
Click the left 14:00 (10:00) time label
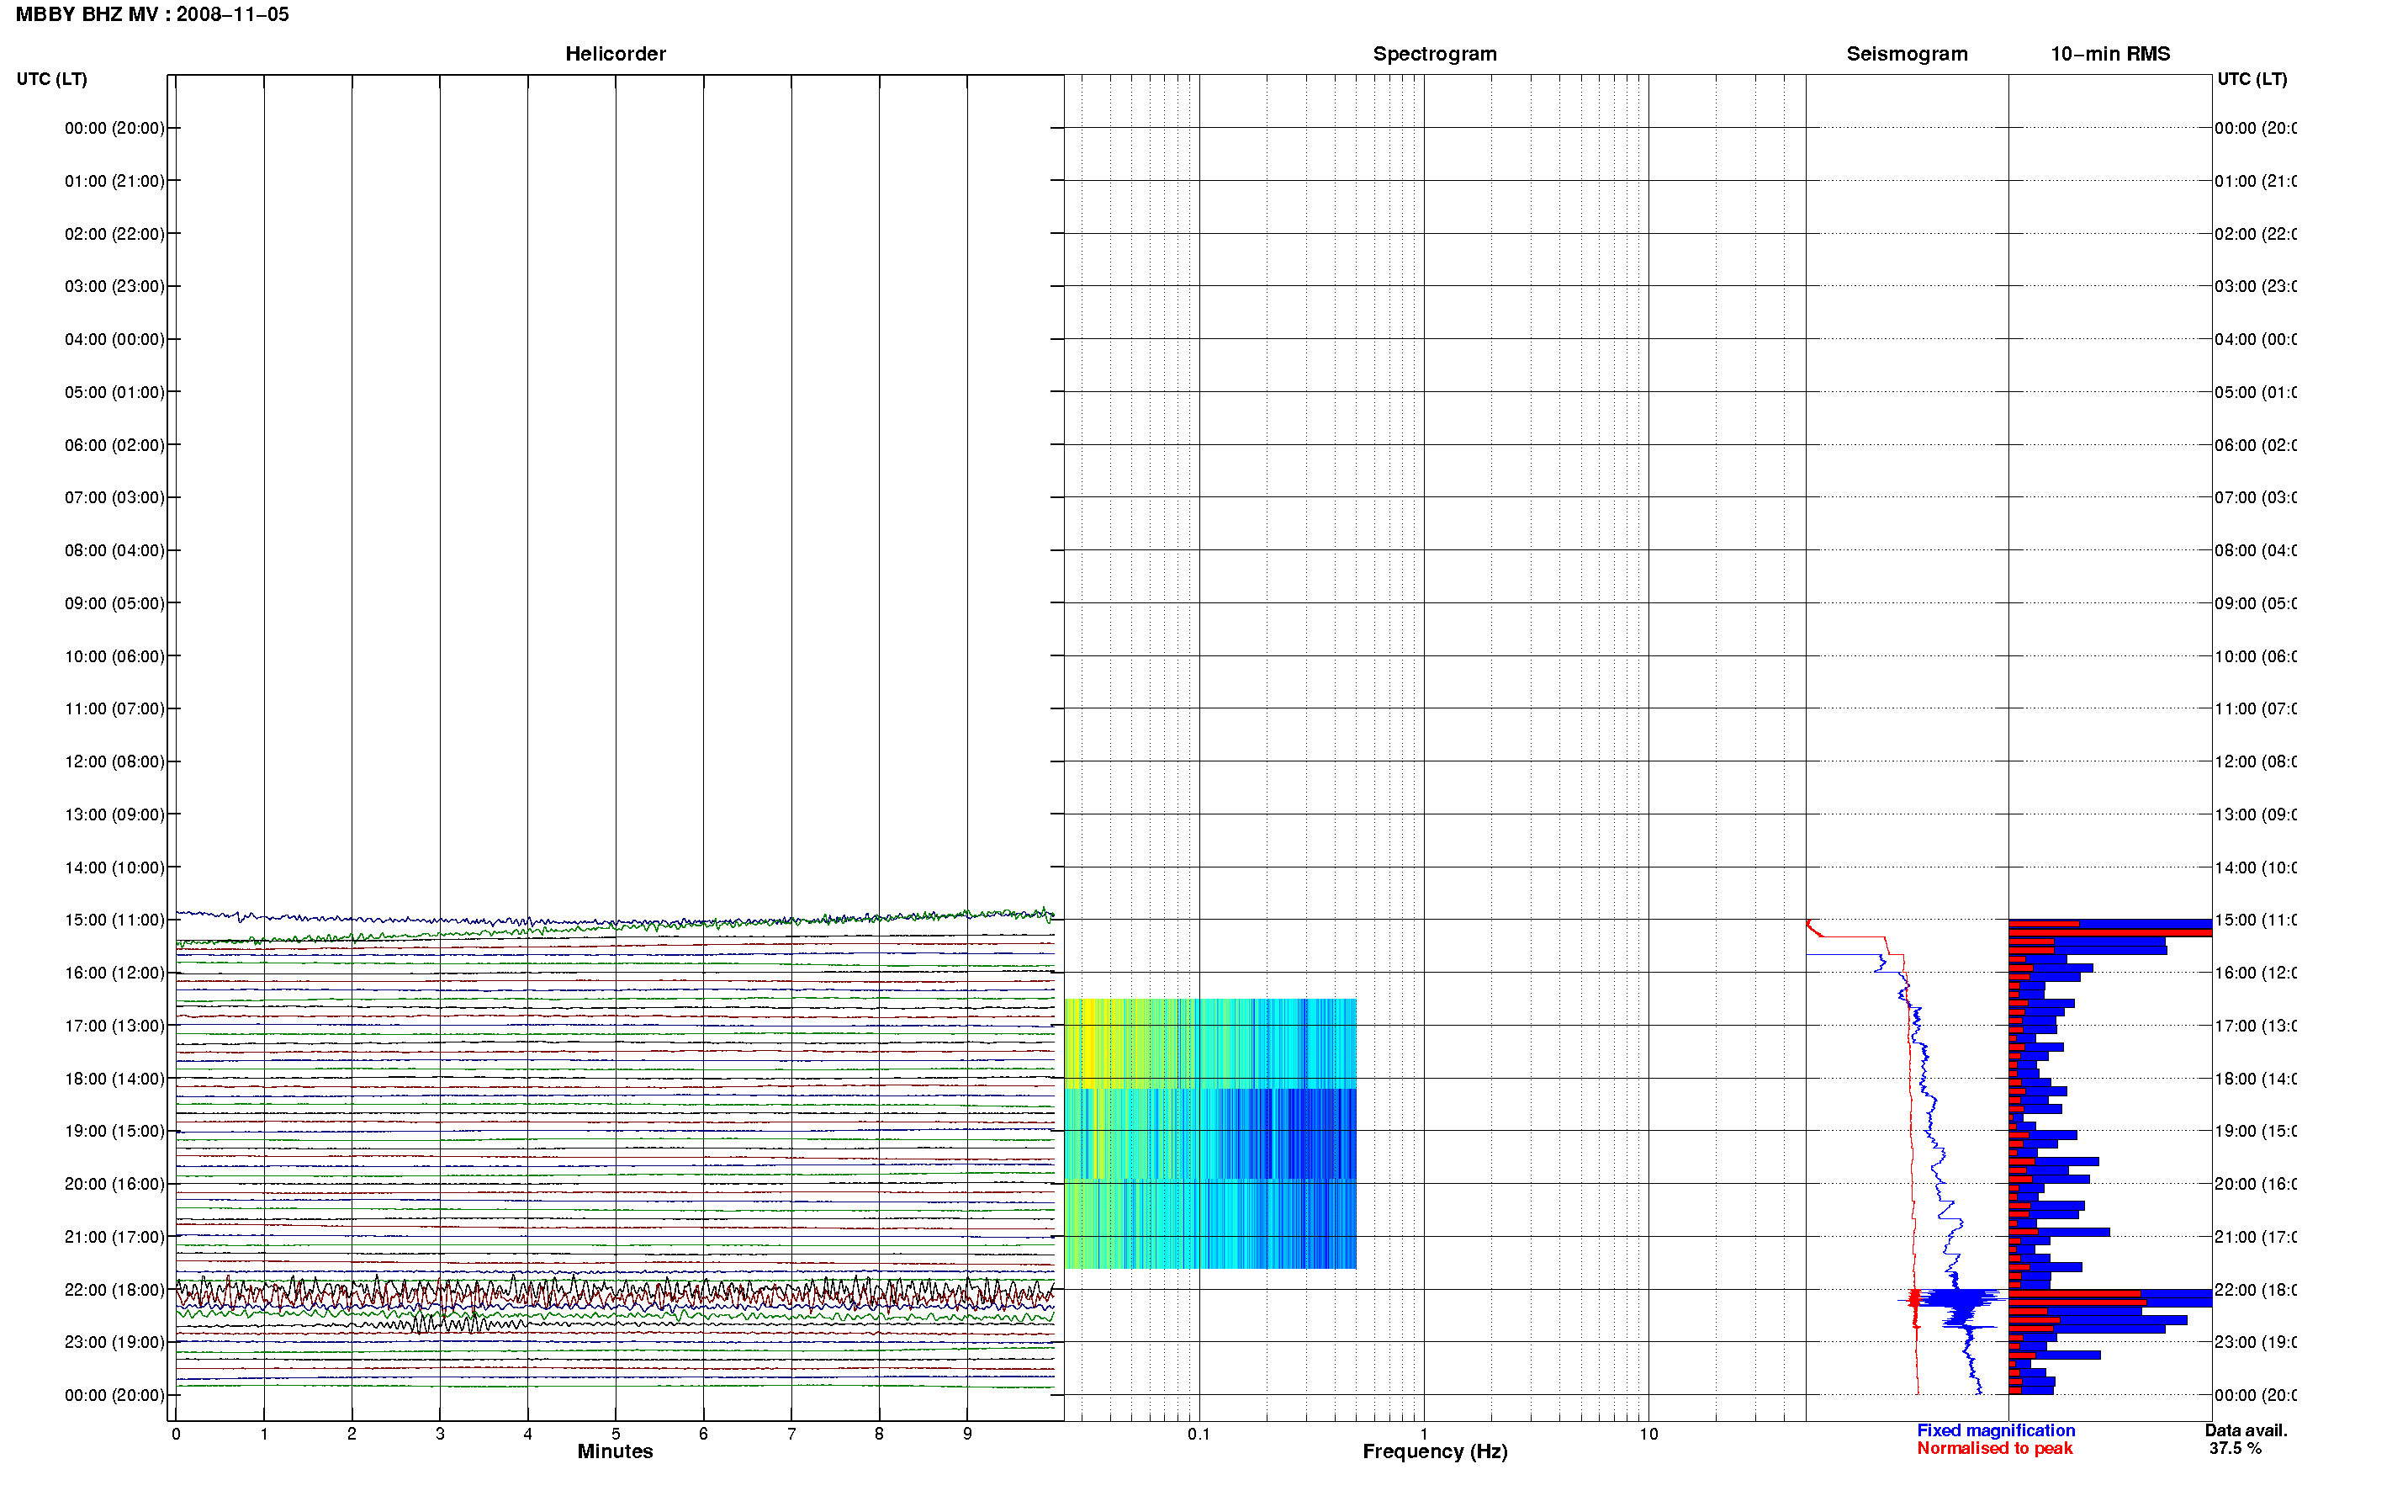114,867
